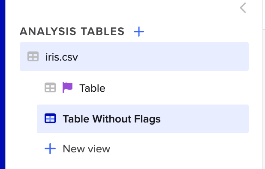Click the blue icon of Table Without Flags
Image resolution: width=265 pixels, height=169 pixels.
pyautogui.click(x=50, y=118)
